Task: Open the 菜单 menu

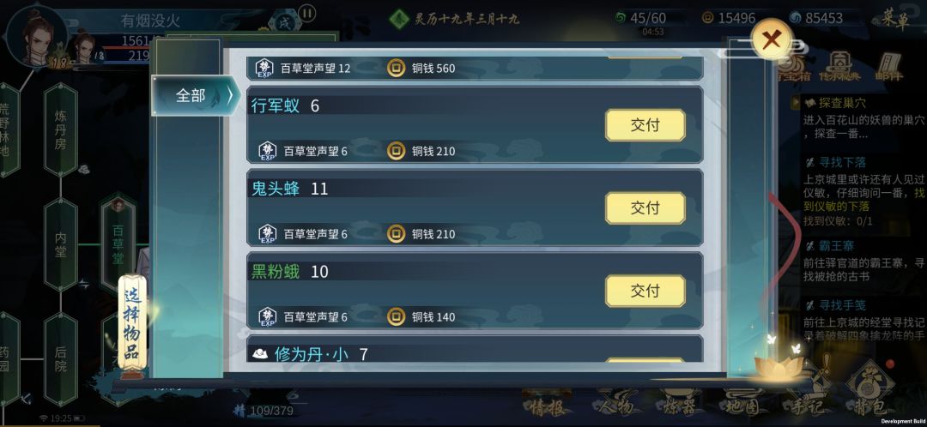Action: [896, 18]
